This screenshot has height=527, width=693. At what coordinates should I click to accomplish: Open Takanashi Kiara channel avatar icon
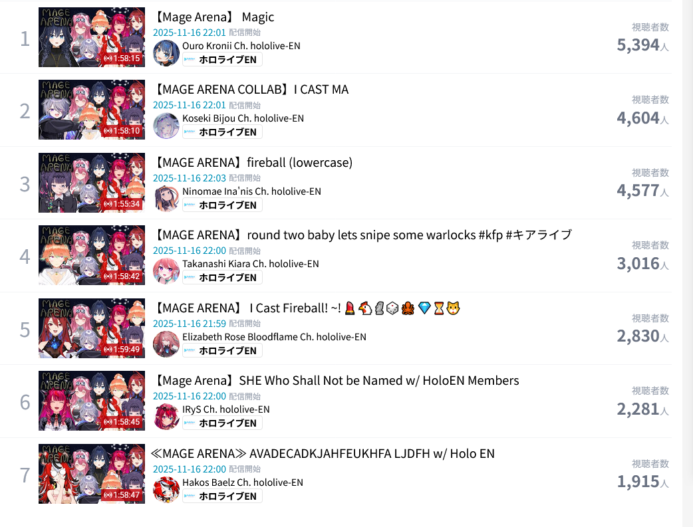[x=166, y=271]
